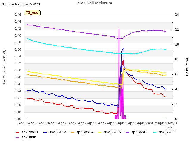Click the 14 right-axis tick label
This screenshot has width=191, height=143.
[177, 15]
